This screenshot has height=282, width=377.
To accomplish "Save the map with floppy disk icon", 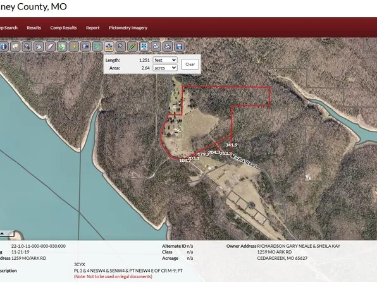I will 179,46.
